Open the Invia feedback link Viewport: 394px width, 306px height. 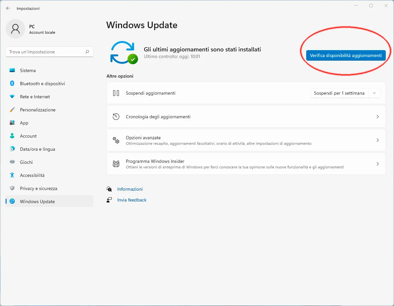click(x=131, y=200)
